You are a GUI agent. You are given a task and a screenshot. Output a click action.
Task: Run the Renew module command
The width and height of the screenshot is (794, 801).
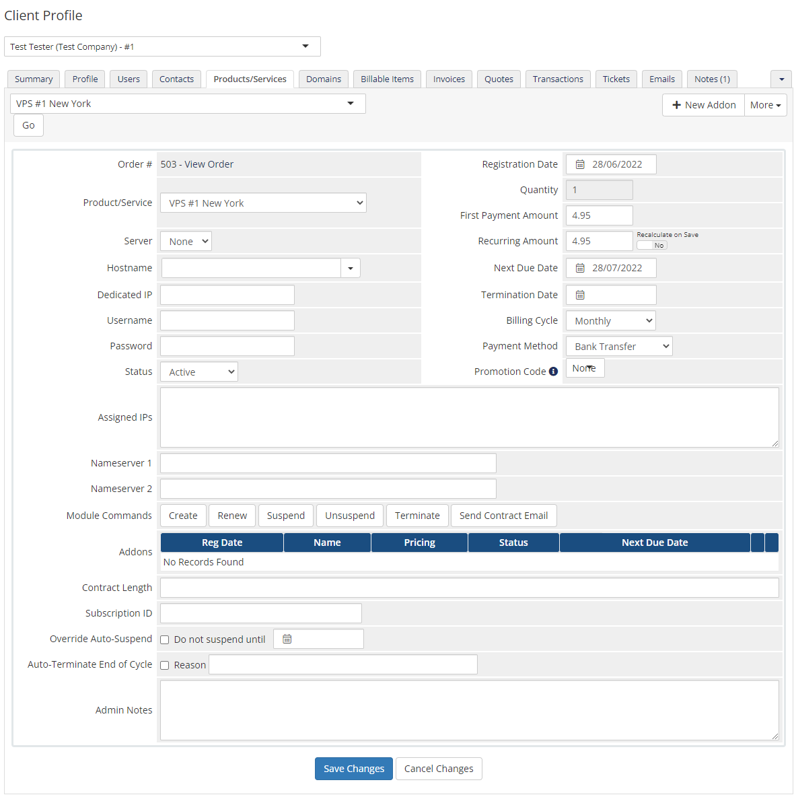click(232, 516)
